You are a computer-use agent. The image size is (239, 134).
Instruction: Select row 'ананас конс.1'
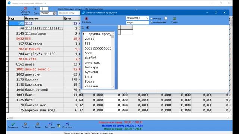coord(44,69)
